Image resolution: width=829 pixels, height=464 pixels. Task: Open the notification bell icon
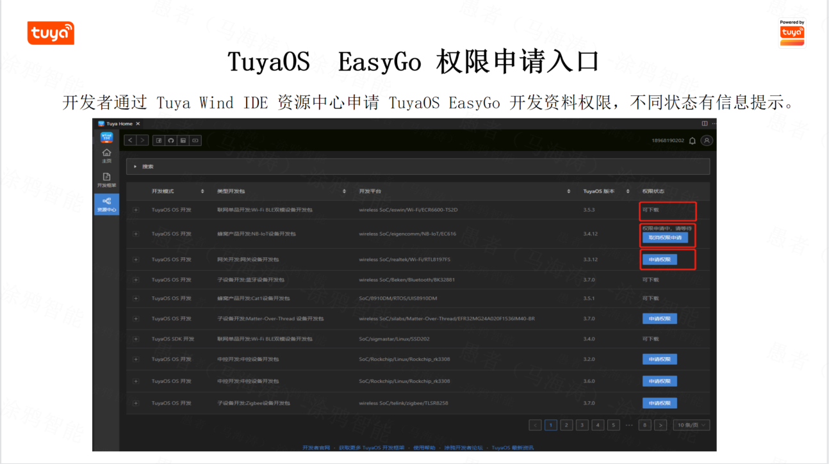point(692,141)
